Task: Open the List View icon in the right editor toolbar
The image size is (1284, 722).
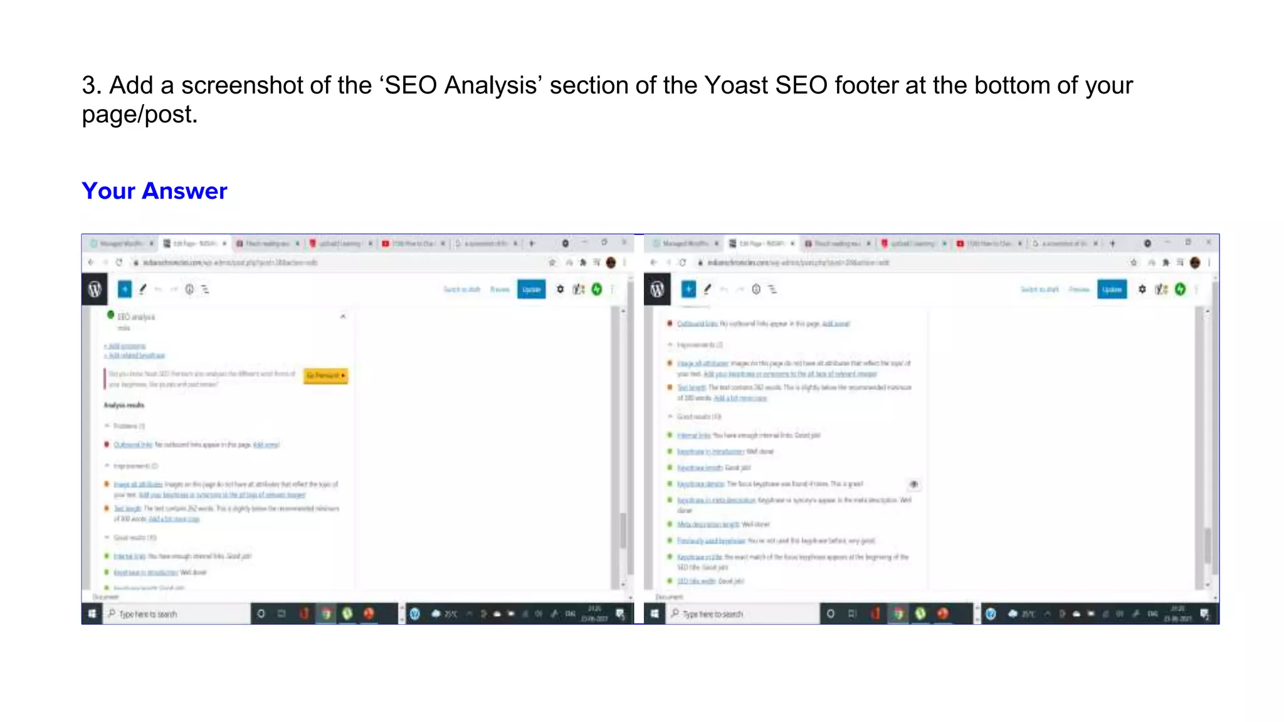Action: pyautogui.click(x=772, y=289)
